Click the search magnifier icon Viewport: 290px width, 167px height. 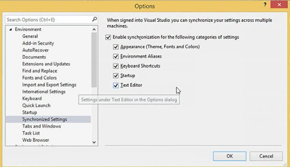[95, 19]
